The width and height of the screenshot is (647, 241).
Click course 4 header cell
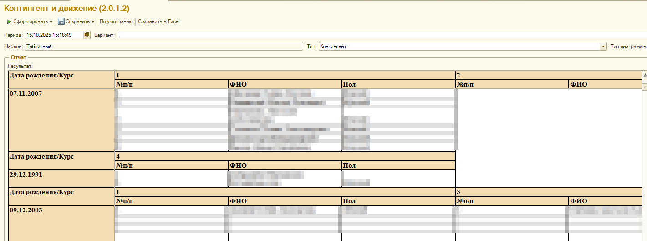pyautogui.click(x=285, y=156)
